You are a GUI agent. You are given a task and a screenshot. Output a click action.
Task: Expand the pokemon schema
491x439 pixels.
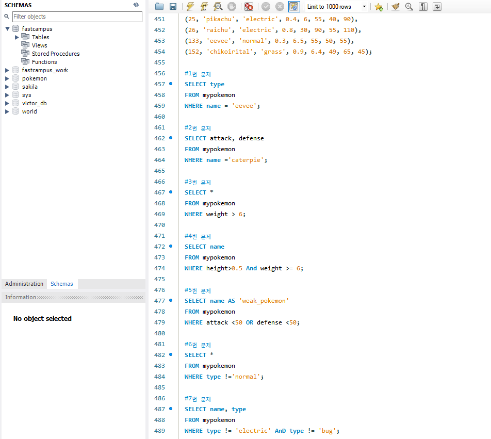click(7, 78)
